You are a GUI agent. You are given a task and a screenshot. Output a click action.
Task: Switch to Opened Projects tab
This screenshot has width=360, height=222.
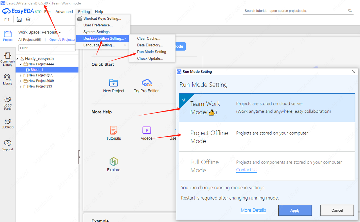62,40
